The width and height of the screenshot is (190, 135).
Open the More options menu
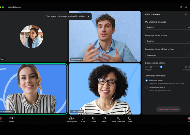point(129,120)
